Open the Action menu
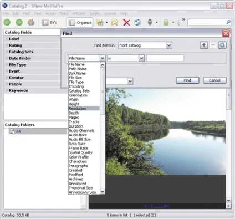Image resolution: width=235 pixels, height=219 pixels. point(50,13)
